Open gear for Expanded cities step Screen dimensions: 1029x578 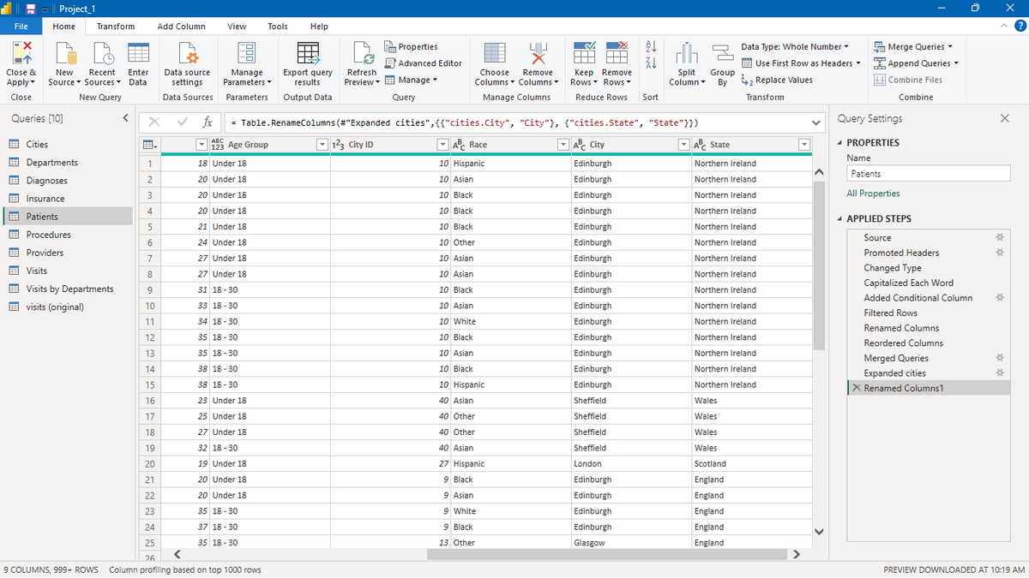999,373
